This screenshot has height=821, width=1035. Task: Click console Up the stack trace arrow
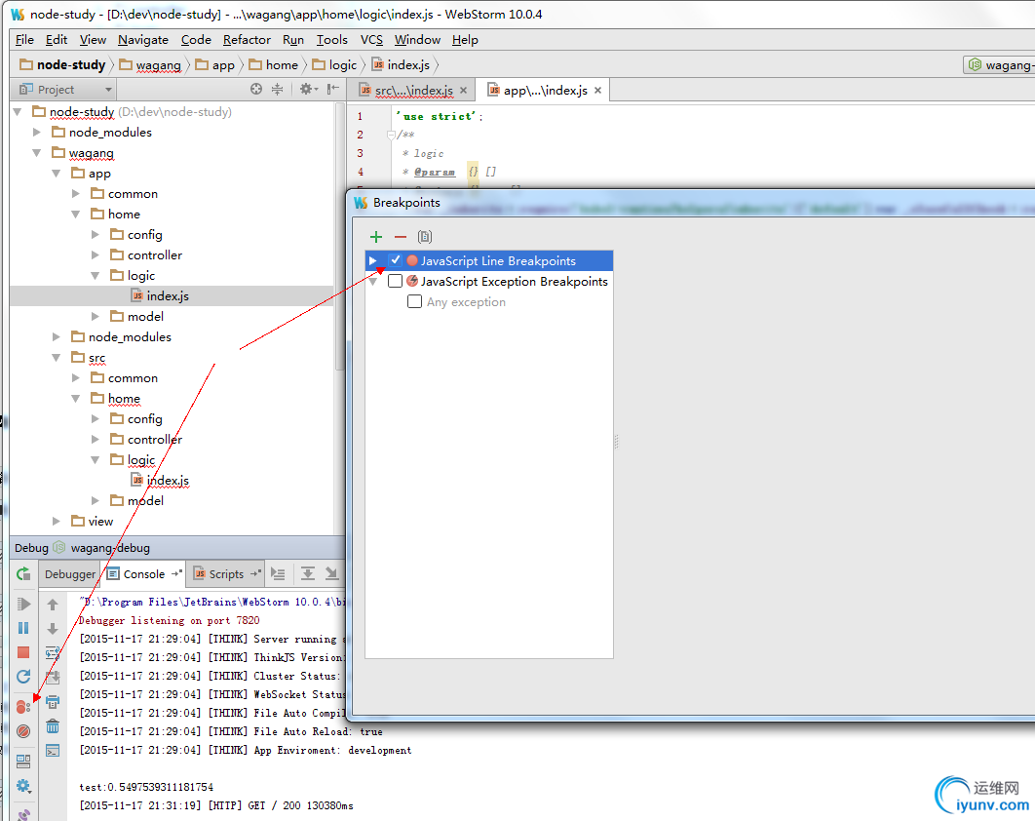(x=53, y=604)
